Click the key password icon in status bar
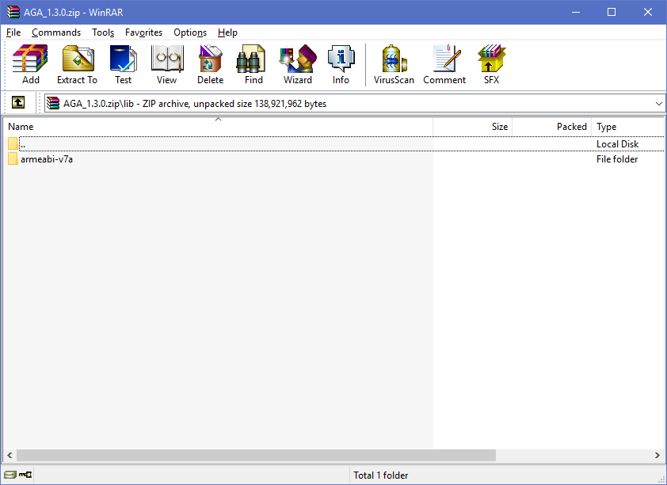 click(25, 475)
